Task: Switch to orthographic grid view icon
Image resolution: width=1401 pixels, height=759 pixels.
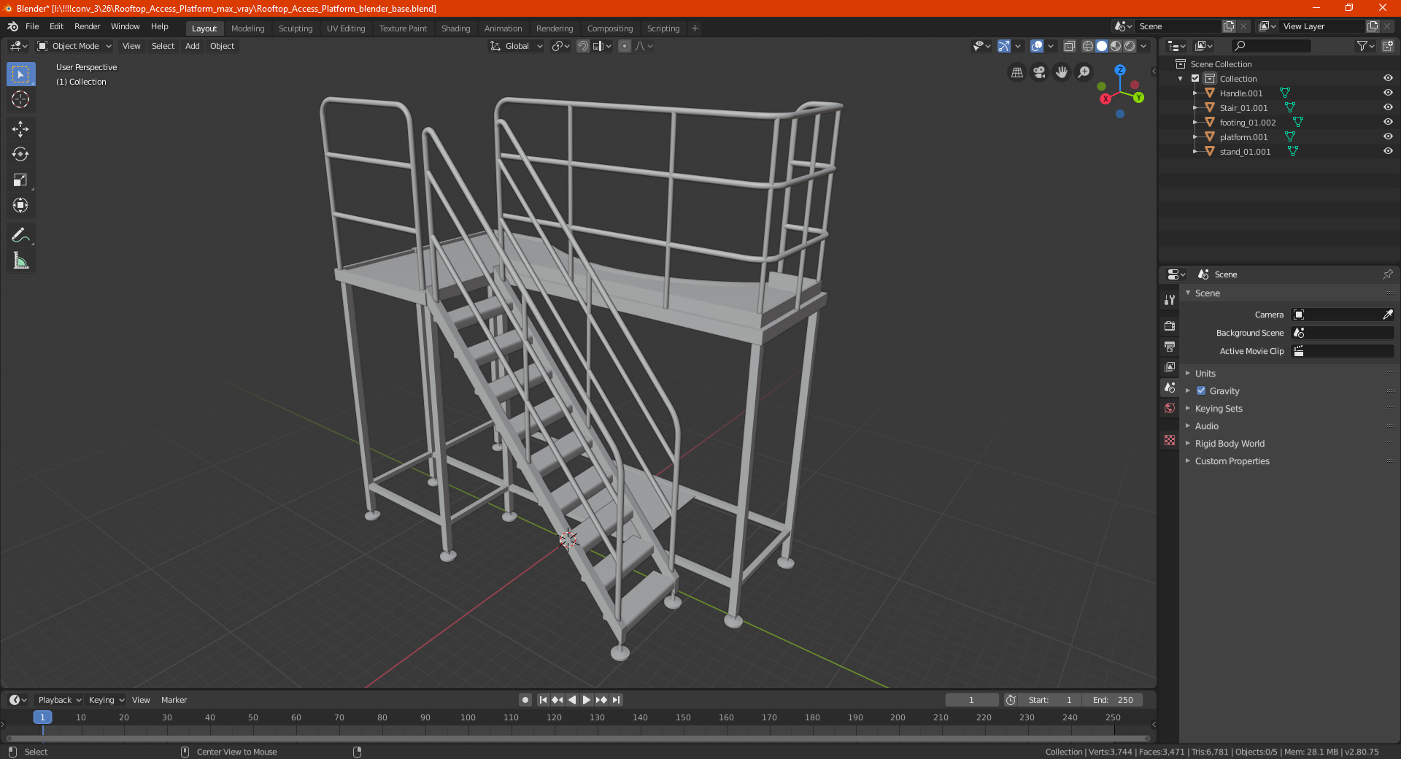Action: pos(1016,72)
